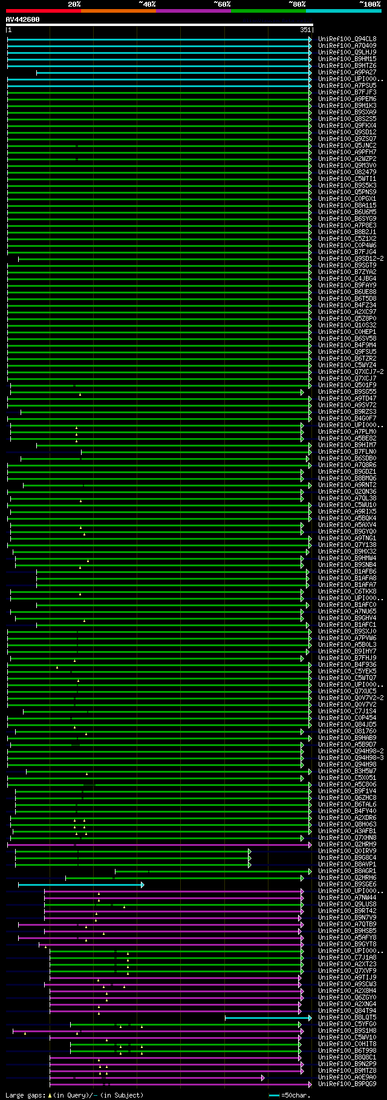Click label UniRef100_A9PA27
This screenshot has width=387, height=1100.
[x=347, y=73]
